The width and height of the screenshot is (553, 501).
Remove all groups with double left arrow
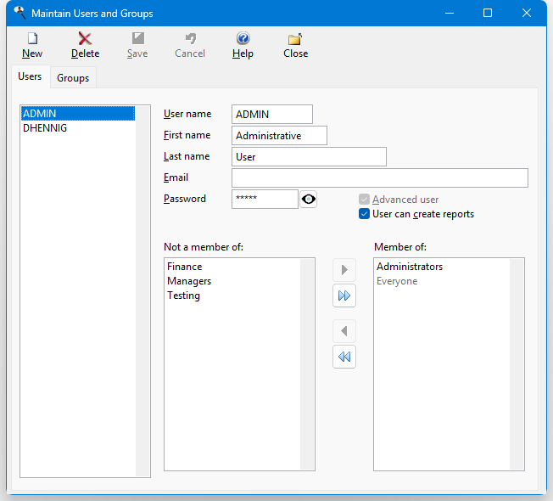click(344, 357)
